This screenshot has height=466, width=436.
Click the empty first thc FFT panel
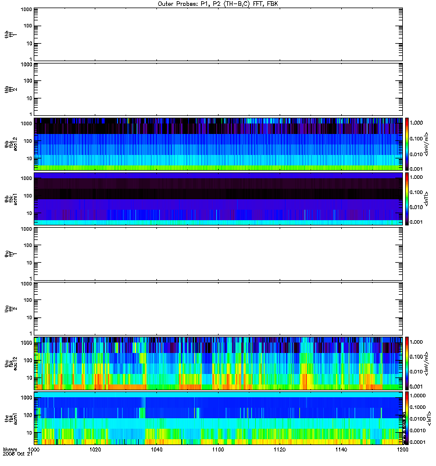coord(217,253)
